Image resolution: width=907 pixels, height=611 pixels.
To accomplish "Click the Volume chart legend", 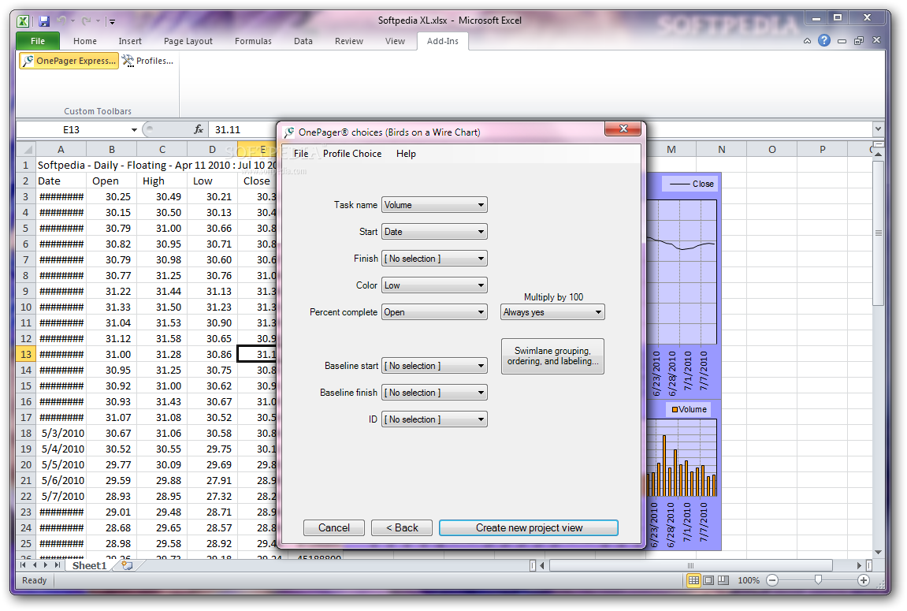I will [x=689, y=409].
